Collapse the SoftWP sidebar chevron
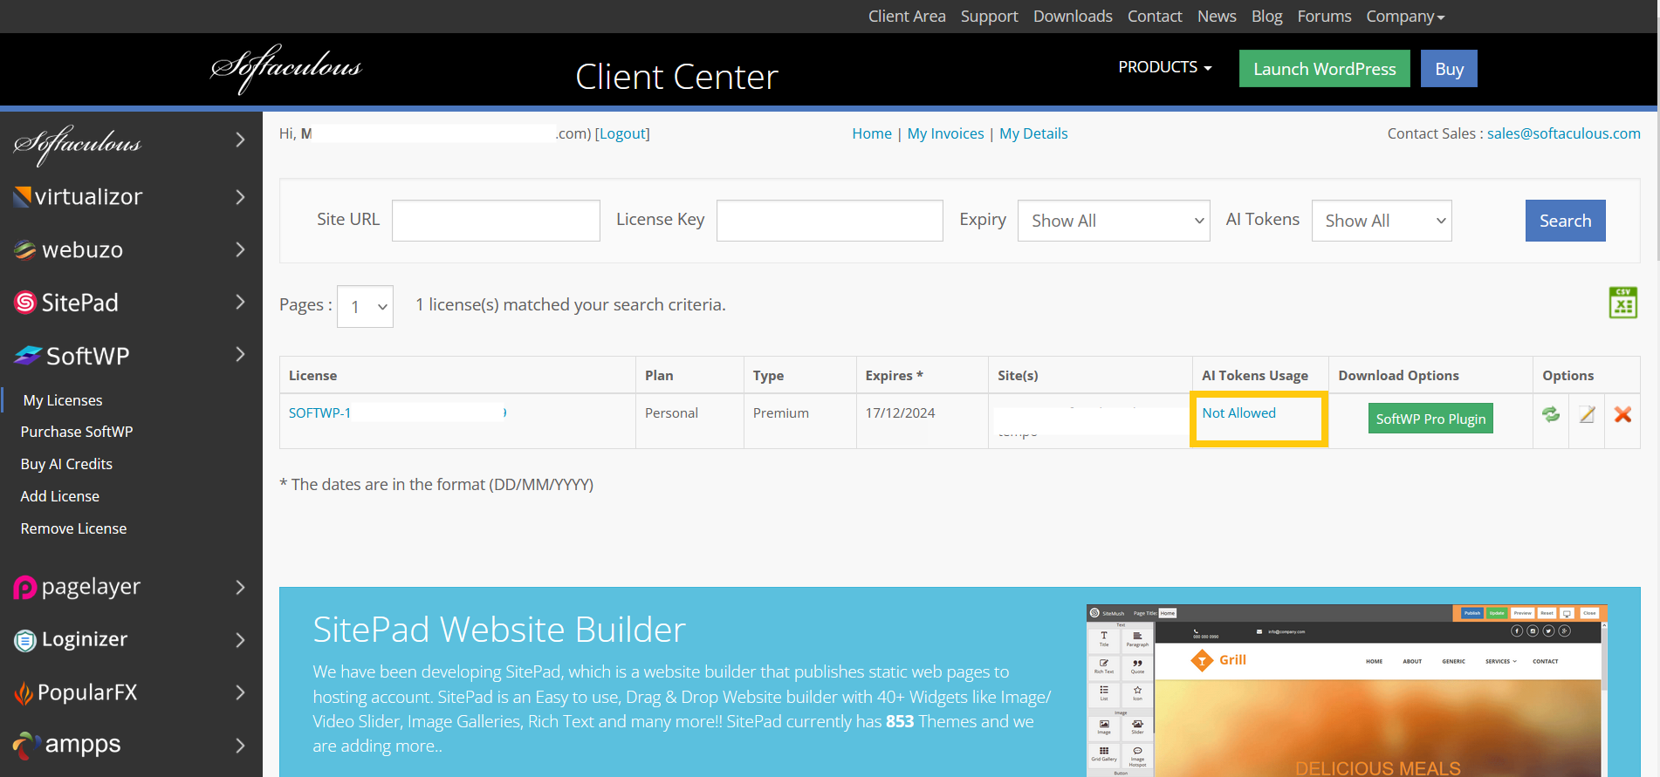 point(240,354)
